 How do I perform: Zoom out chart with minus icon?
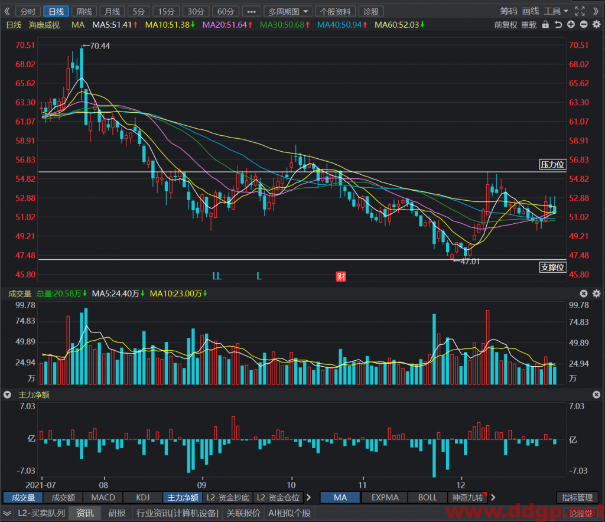point(584,25)
